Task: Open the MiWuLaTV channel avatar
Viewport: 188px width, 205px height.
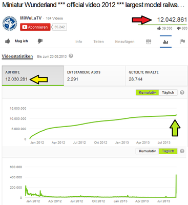Action: 10,24
